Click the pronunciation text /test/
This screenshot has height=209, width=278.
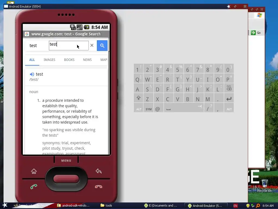[34, 79]
